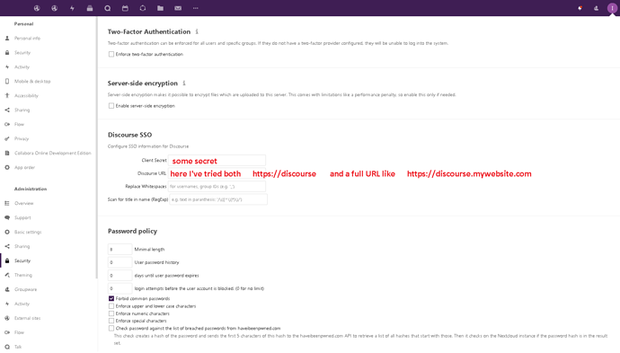Check Enforce numeric characters
Image resolution: width=620 pixels, height=353 pixels.
[x=111, y=313]
